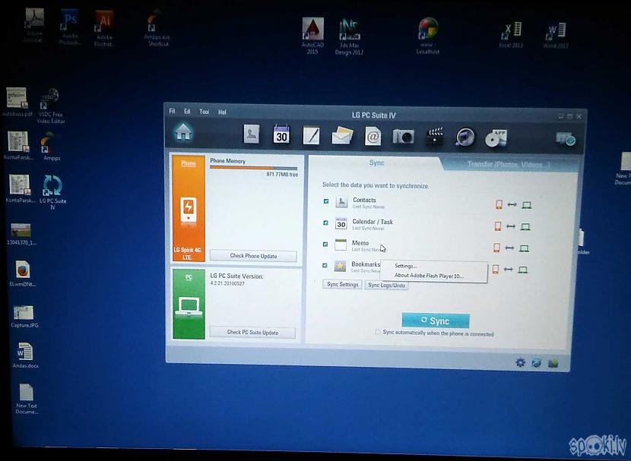Uncheck the Memo sync checkbox
Viewport: 631px width, 461px height.
325,244
